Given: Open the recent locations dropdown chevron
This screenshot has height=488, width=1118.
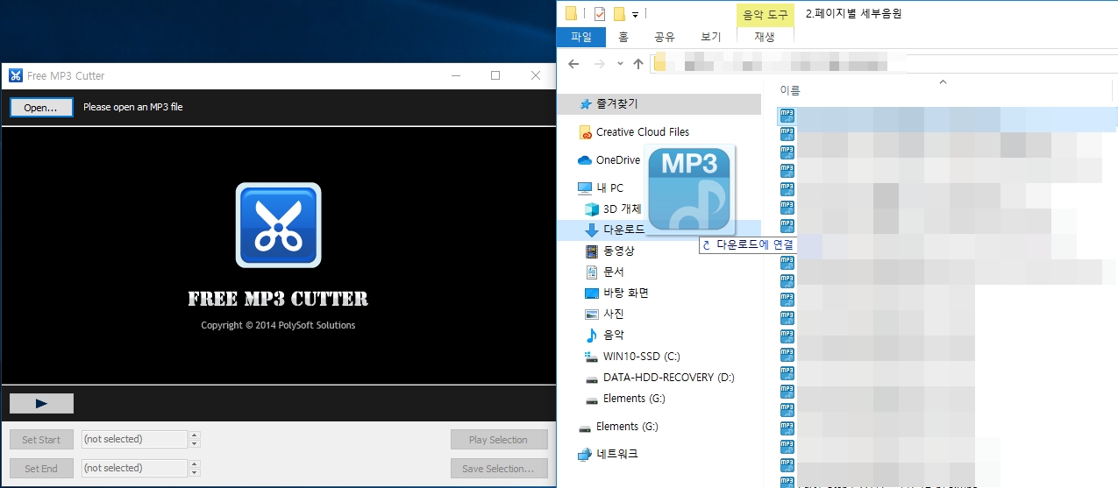Looking at the screenshot, I should [620, 64].
